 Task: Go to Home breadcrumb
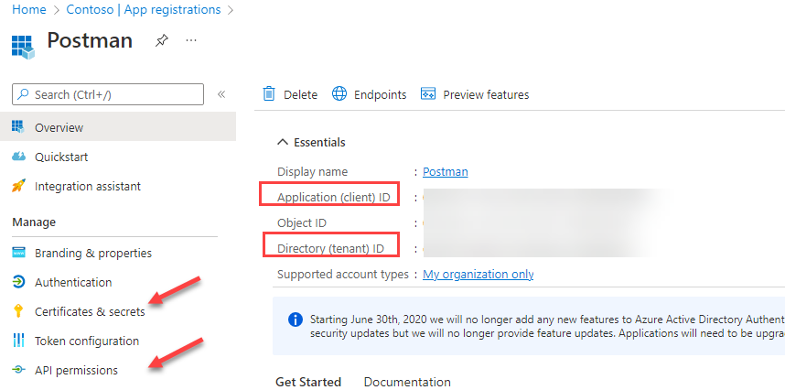[29, 9]
